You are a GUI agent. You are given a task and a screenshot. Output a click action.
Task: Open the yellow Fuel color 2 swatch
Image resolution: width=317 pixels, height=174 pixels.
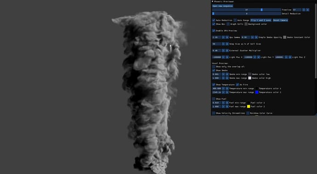[249, 107]
